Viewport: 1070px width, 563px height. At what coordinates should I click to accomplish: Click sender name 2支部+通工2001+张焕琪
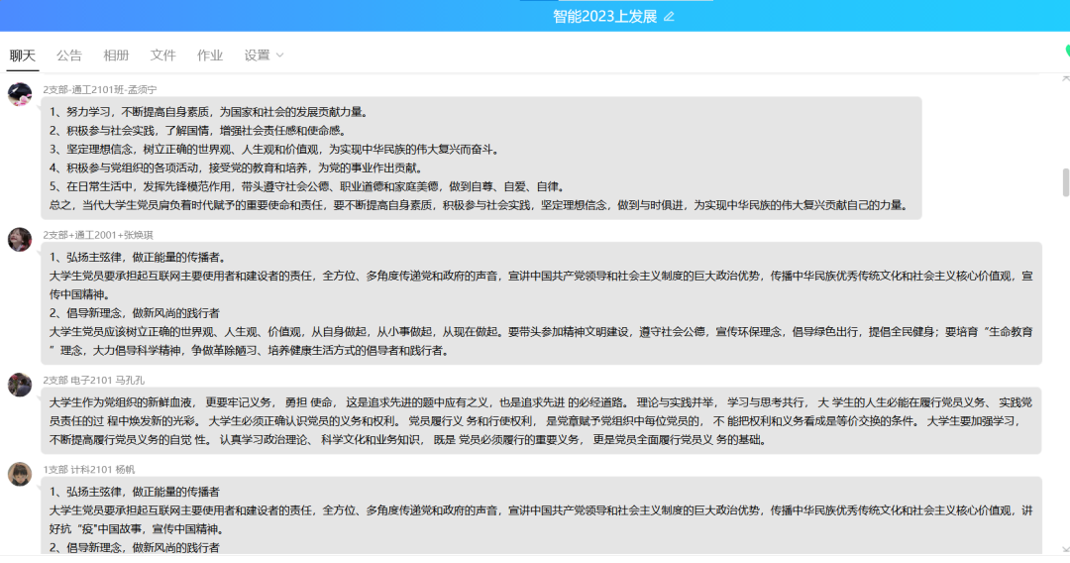tap(97, 235)
